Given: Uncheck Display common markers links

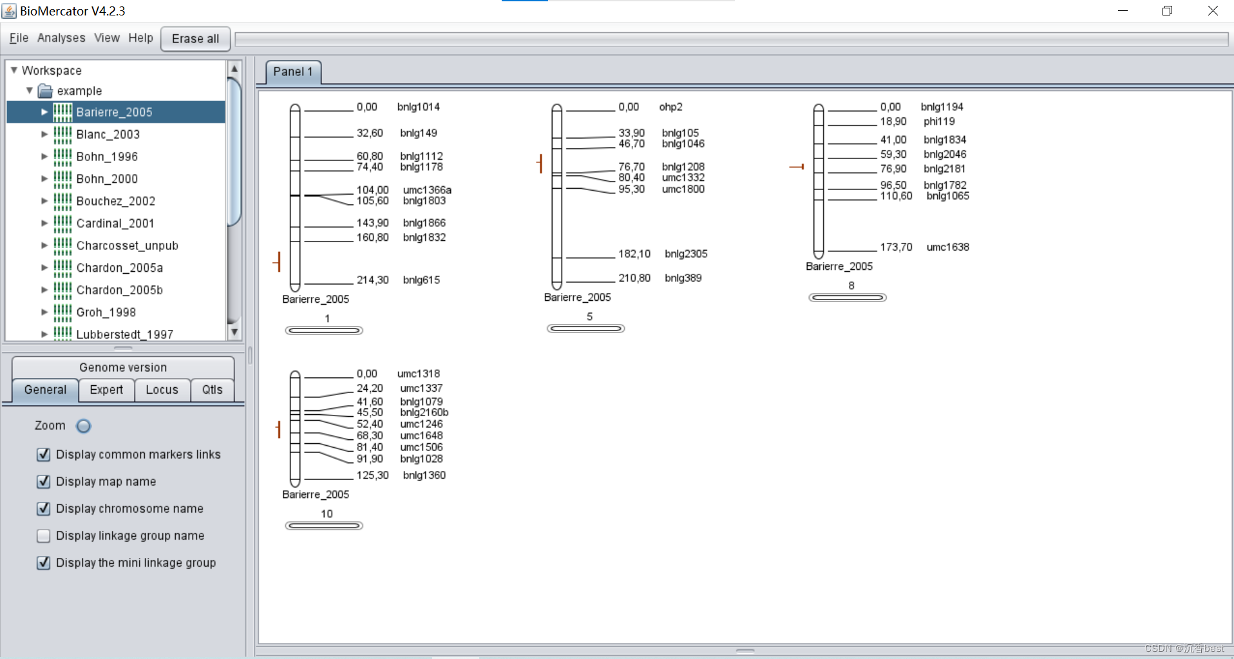Looking at the screenshot, I should tap(43, 454).
